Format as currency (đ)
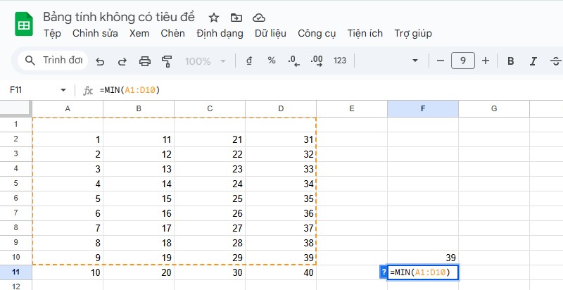Screen dimensions: 563x290 [x=249, y=61]
